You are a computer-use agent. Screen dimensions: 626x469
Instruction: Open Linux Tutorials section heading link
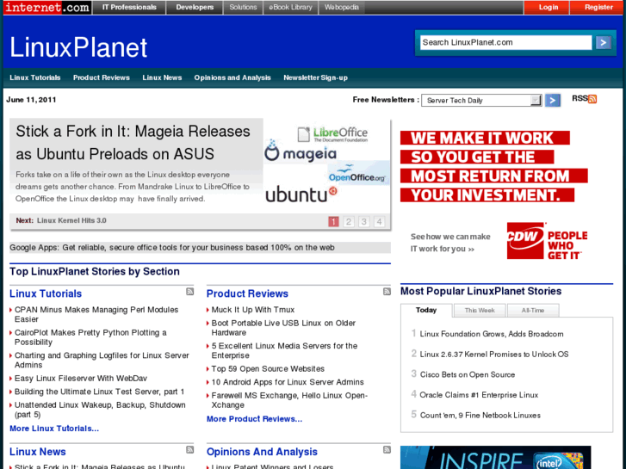(46, 293)
